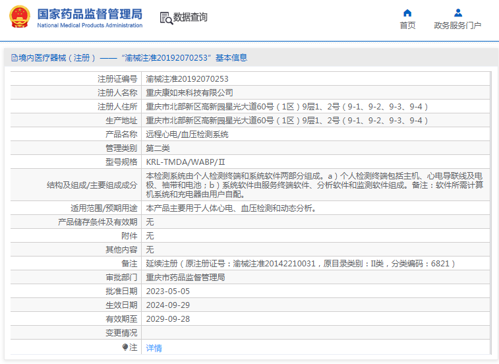Viewport: 499px width, 364px height.
Task: Click the 有效期至 row label
Action: [121, 319]
